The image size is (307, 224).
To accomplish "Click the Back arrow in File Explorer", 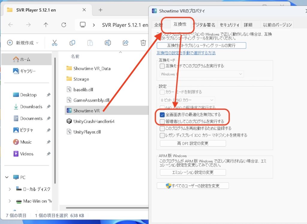I will click(10, 25).
